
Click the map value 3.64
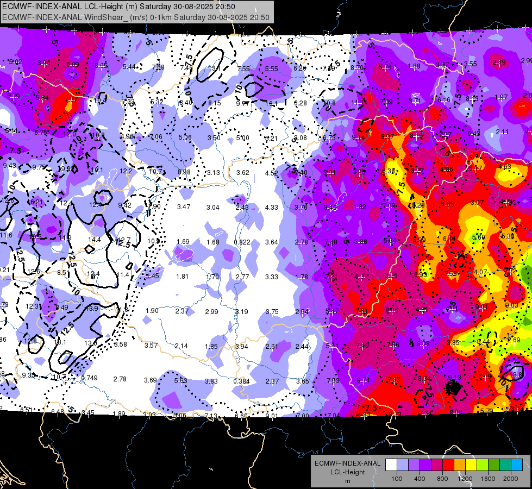coord(271,242)
